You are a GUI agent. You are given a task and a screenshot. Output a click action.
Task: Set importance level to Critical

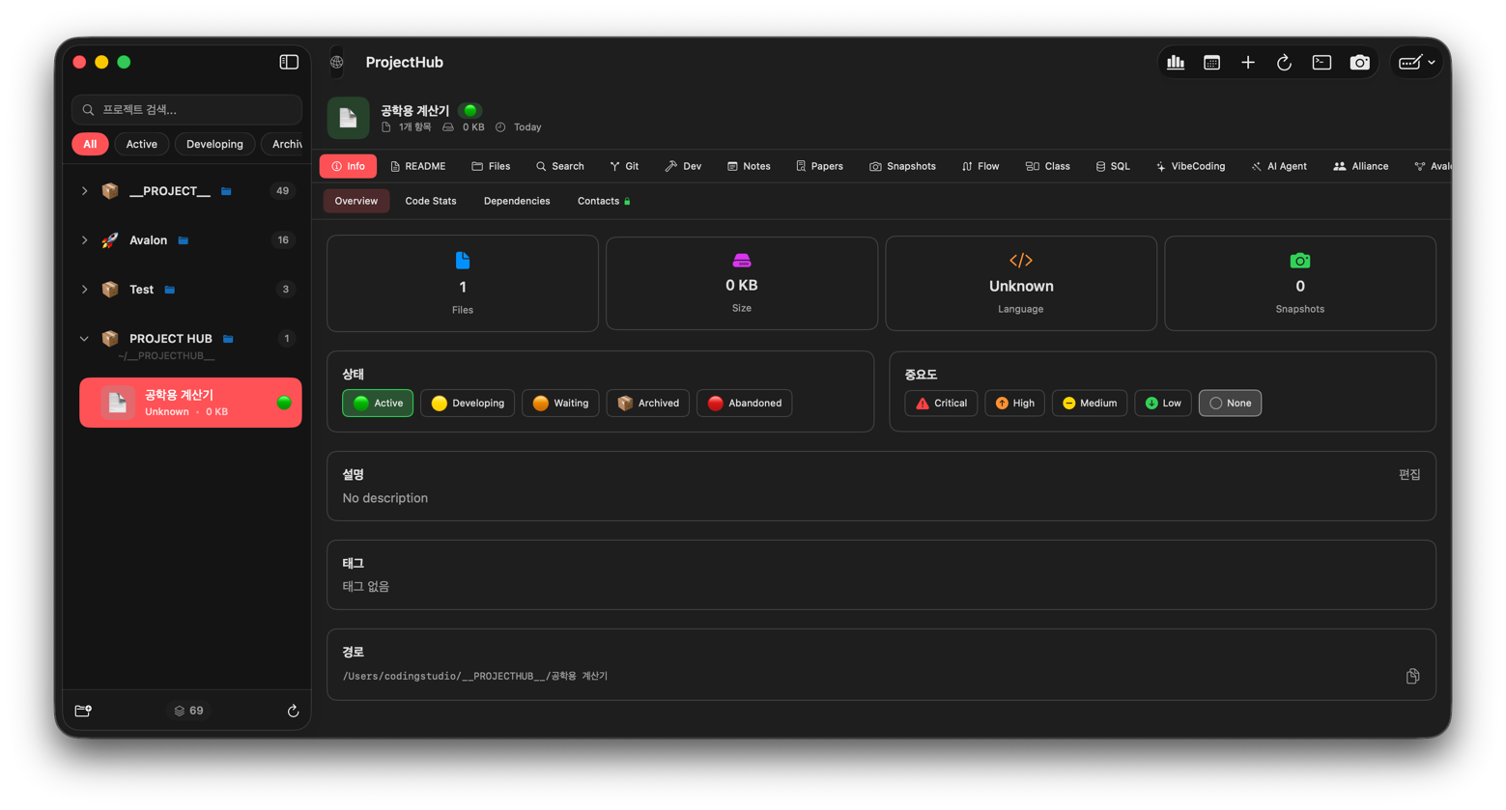(x=941, y=404)
